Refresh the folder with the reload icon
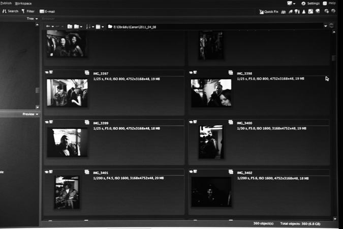 tap(331, 25)
